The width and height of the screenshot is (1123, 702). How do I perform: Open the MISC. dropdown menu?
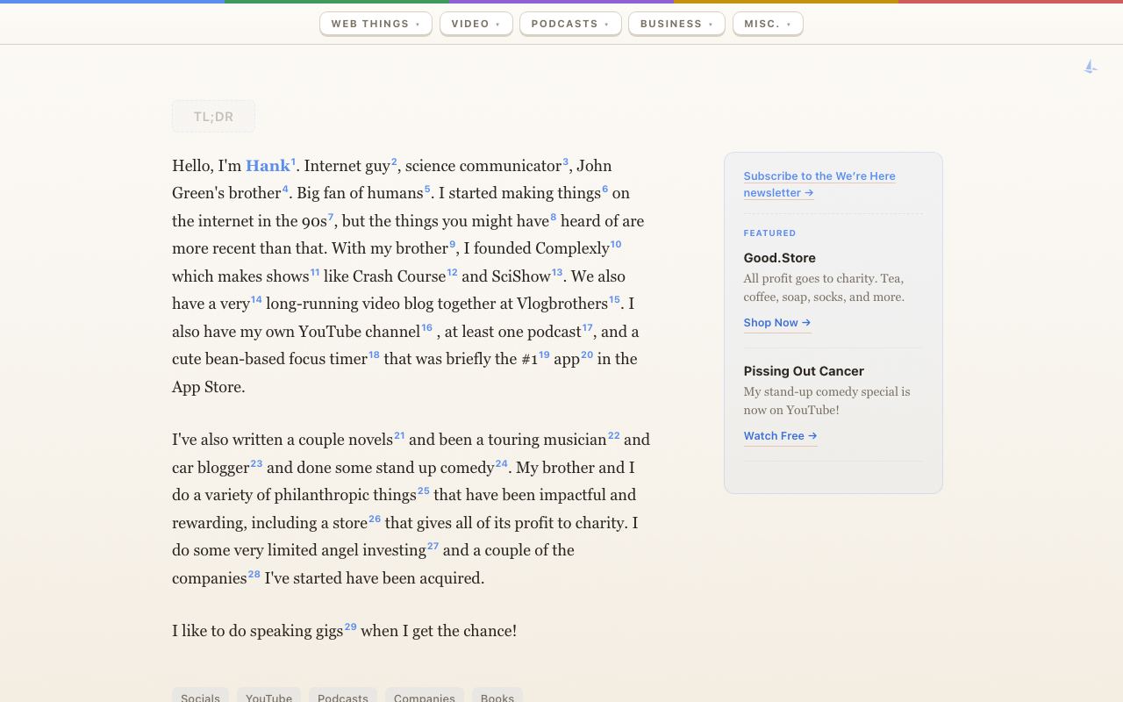pyautogui.click(x=768, y=24)
